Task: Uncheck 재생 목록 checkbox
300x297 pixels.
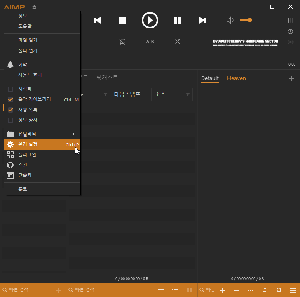Action: pyautogui.click(x=10, y=110)
